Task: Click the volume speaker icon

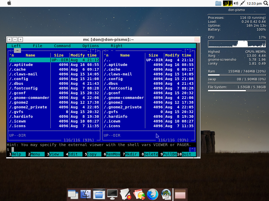Action: click(x=236, y=3)
